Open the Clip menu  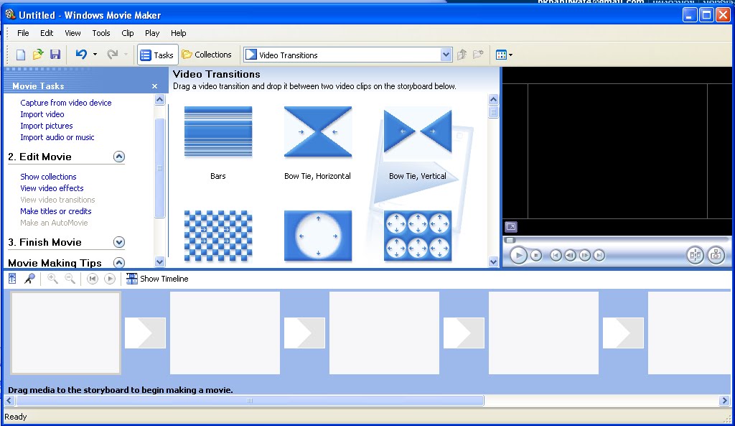tap(127, 33)
